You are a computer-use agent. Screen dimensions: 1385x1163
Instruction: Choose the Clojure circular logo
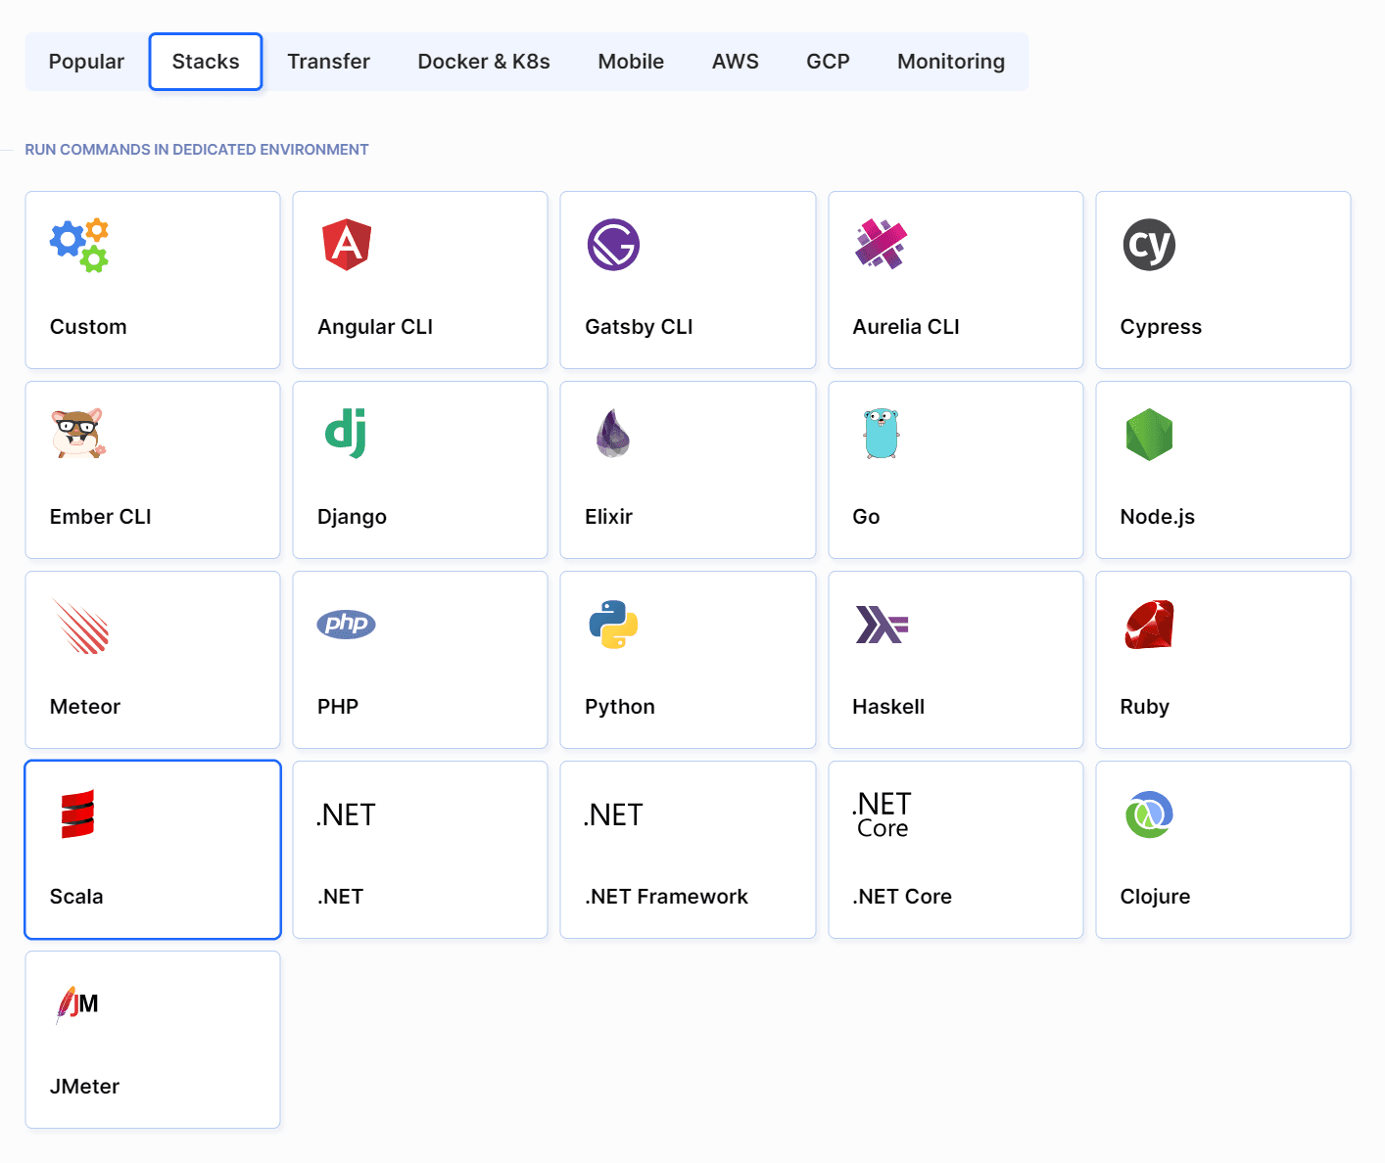pyautogui.click(x=1148, y=814)
